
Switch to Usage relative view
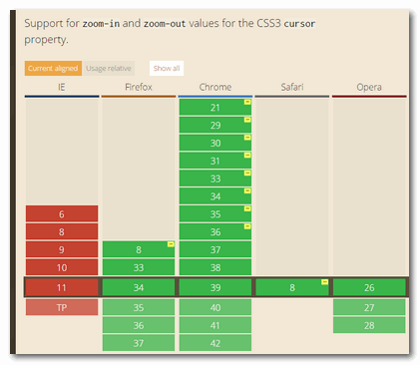point(109,68)
